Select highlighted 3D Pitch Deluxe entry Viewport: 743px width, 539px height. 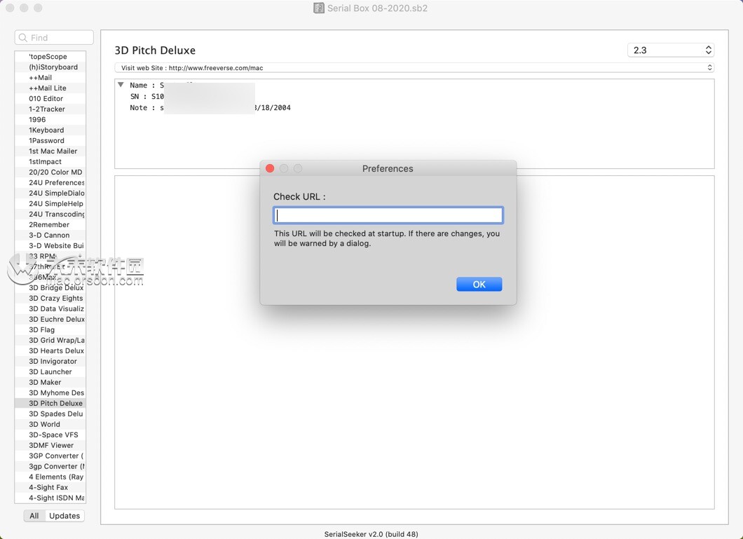[x=50, y=404]
